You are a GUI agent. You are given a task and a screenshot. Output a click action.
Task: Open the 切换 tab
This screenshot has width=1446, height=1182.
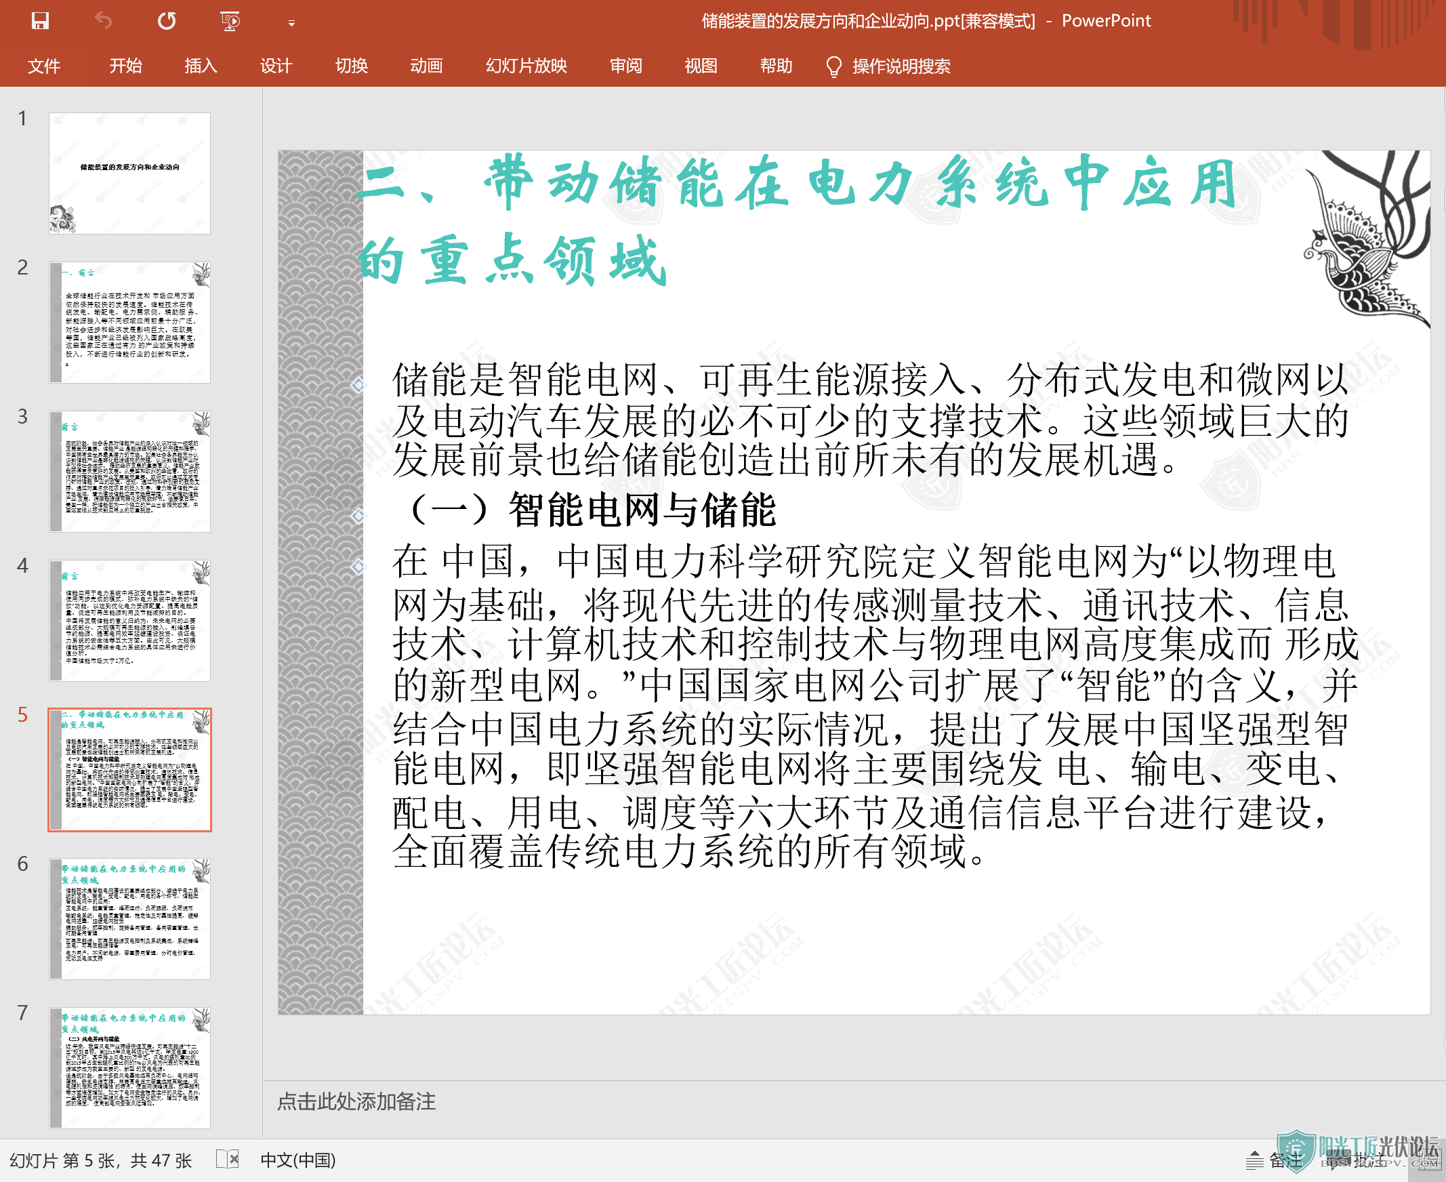351,66
